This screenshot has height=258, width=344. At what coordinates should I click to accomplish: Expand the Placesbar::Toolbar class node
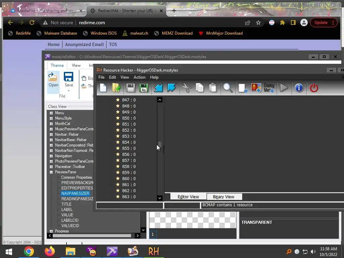pyautogui.click(x=51, y=167)
